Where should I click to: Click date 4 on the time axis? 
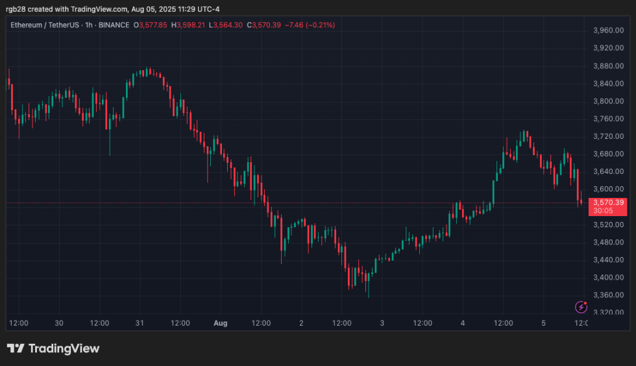(462, 323)
